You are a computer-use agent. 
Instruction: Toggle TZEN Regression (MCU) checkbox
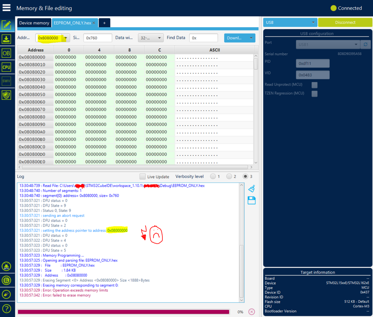314,94
